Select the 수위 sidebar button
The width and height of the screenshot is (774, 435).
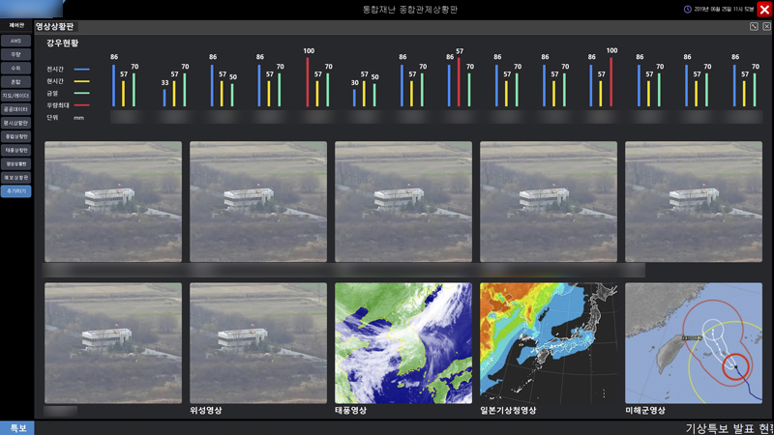pos(15,68)
